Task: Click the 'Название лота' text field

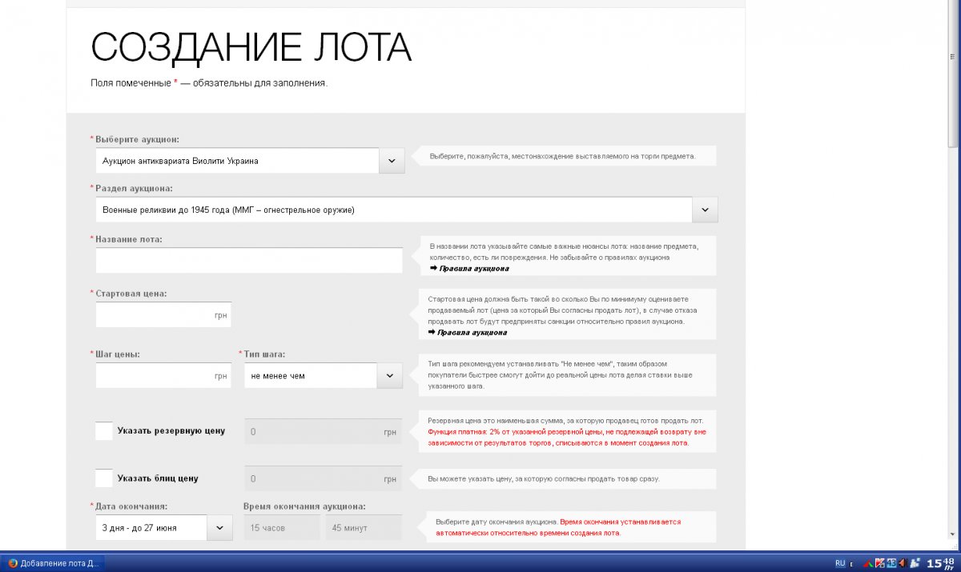Action: (249, 261)
